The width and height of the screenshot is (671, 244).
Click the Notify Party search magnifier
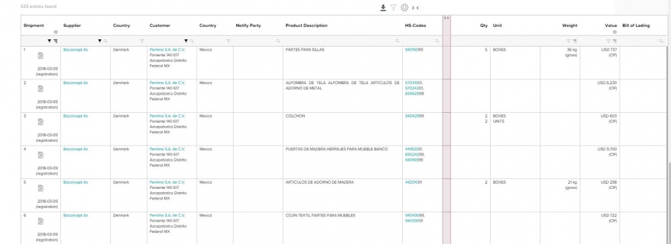pos(277,41)
